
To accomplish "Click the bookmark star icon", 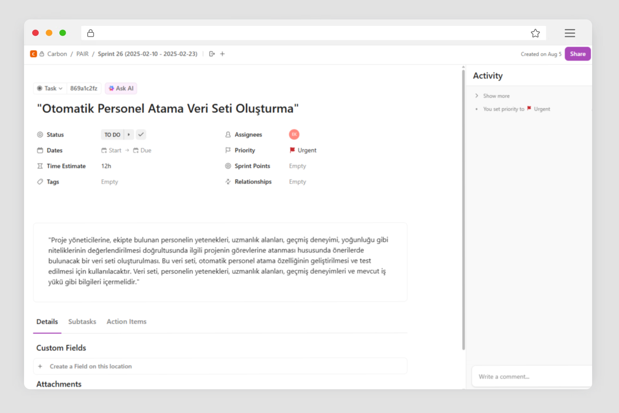I will point(535,33).
